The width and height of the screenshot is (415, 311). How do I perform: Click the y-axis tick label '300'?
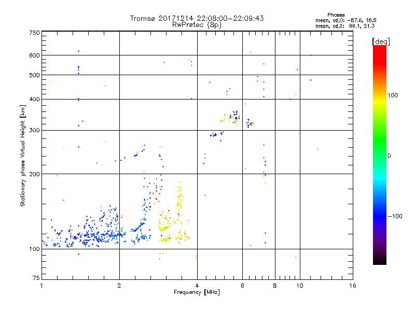click(x=34, y=130)
